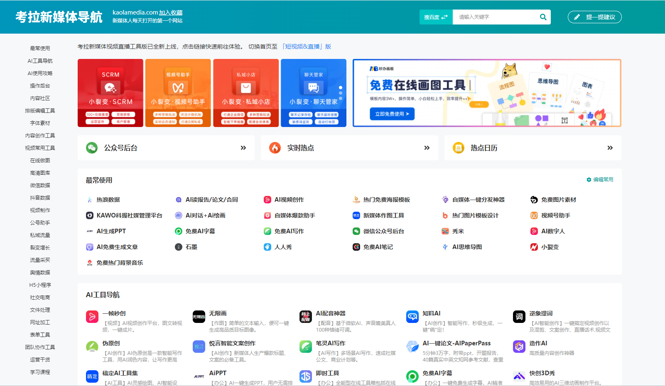This screenshot has height=386, width=665.
Task: Click the AI视频创作 icon in 最常用
Action: (267, 200)
